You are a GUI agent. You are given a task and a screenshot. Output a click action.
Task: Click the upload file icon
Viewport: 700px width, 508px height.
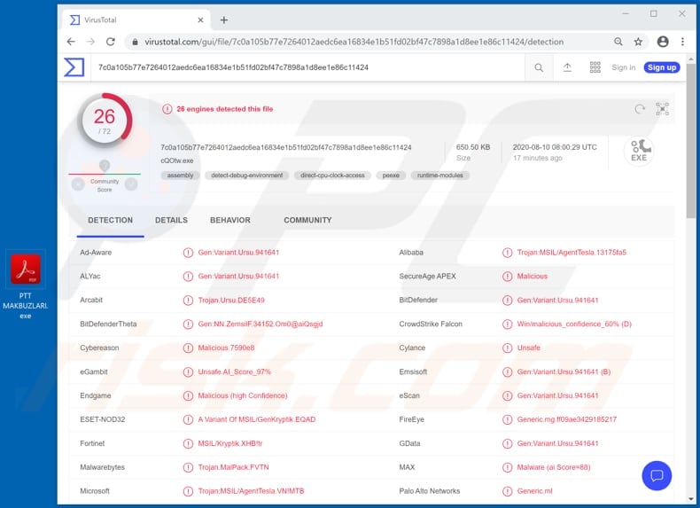(567, 67)
